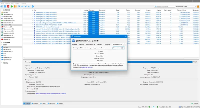Click download speed indicator in status bar
The width and height of the screenshot is (200, 108).
(164, 107)
